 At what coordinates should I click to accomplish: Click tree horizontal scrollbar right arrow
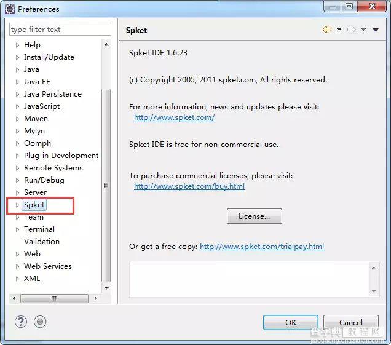(95, 298)
